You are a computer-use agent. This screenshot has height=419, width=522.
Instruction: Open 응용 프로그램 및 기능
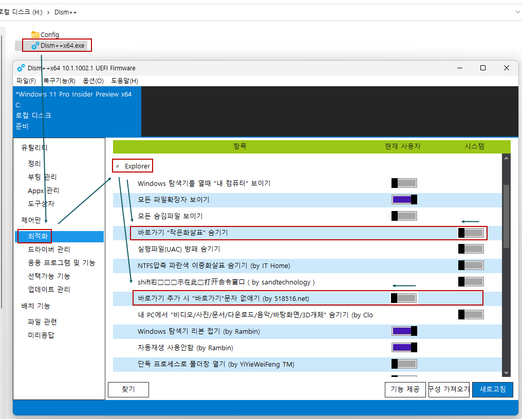tap(62, 262)
